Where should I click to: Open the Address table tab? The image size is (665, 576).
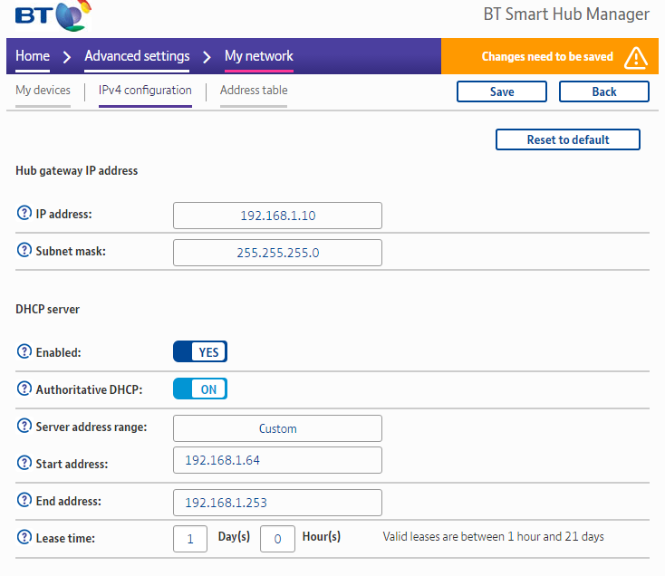(254, 91)
